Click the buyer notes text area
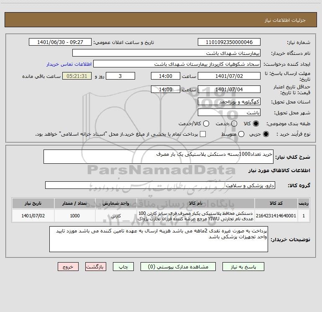322x312 pixels. [158, 239]
